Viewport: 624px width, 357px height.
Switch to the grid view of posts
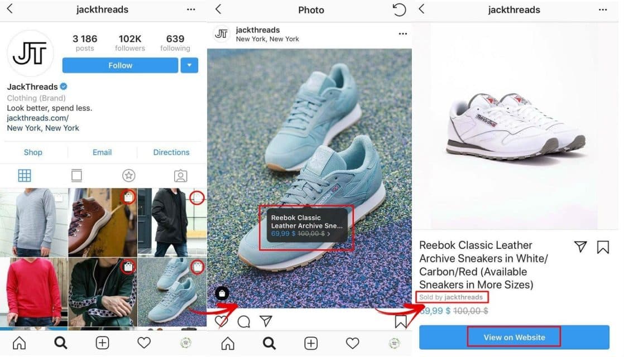[24, 175]
